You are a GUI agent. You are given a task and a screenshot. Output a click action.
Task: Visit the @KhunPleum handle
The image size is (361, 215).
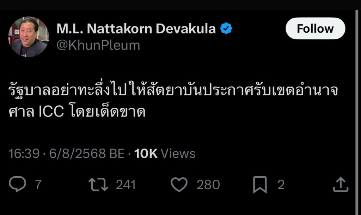pos(98,45)
